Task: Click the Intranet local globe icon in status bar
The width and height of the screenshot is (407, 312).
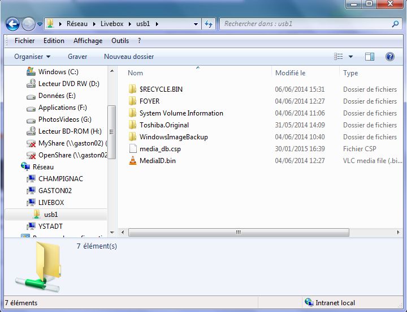Action: pos(309,302)
